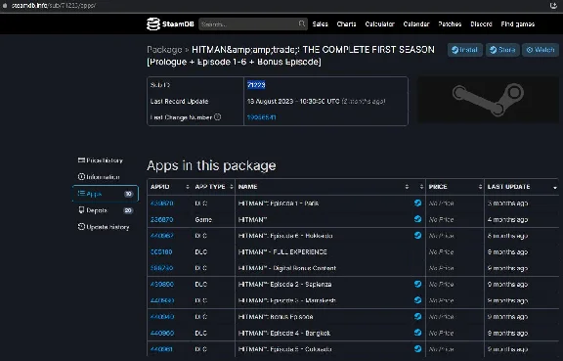Image resolution: width=563 pixels, height=361 pixels.
Task: Click Steam store icon for Episode 1 - Paris
Action: click(x=417, y=203)
